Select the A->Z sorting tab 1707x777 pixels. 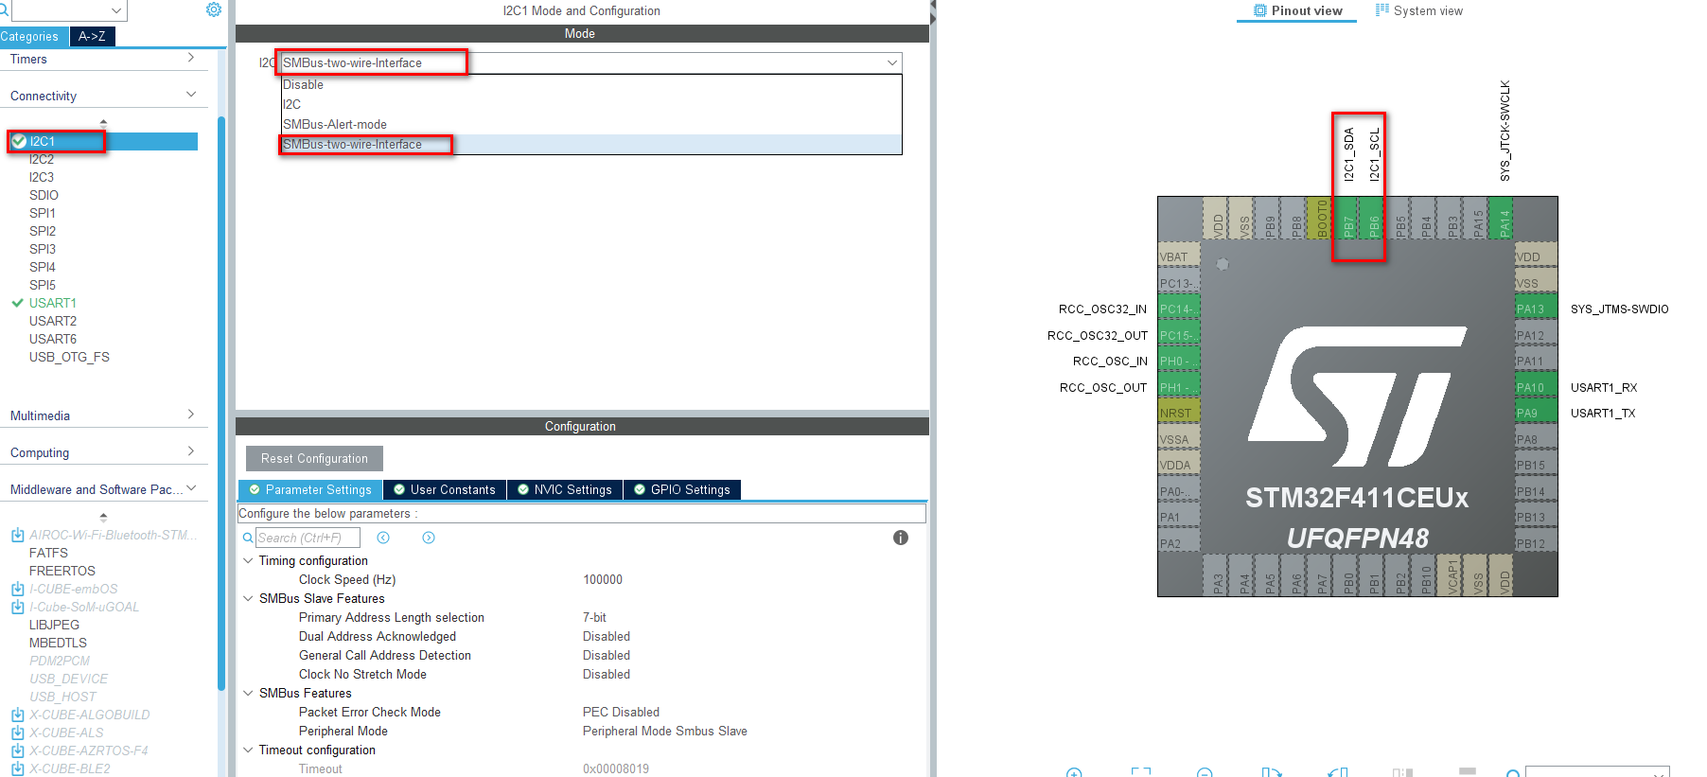[92, 36]
